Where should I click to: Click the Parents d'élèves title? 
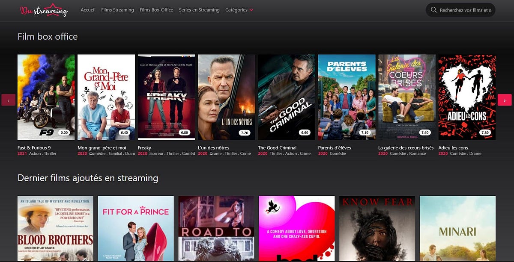click(335, 148)
